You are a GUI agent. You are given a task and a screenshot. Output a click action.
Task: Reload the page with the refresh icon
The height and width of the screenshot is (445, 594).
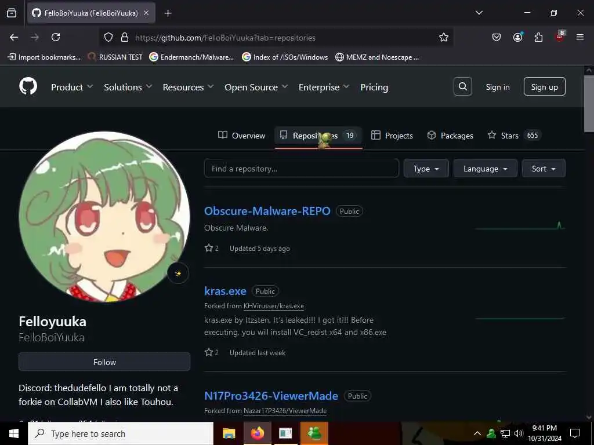click(56, 37)
